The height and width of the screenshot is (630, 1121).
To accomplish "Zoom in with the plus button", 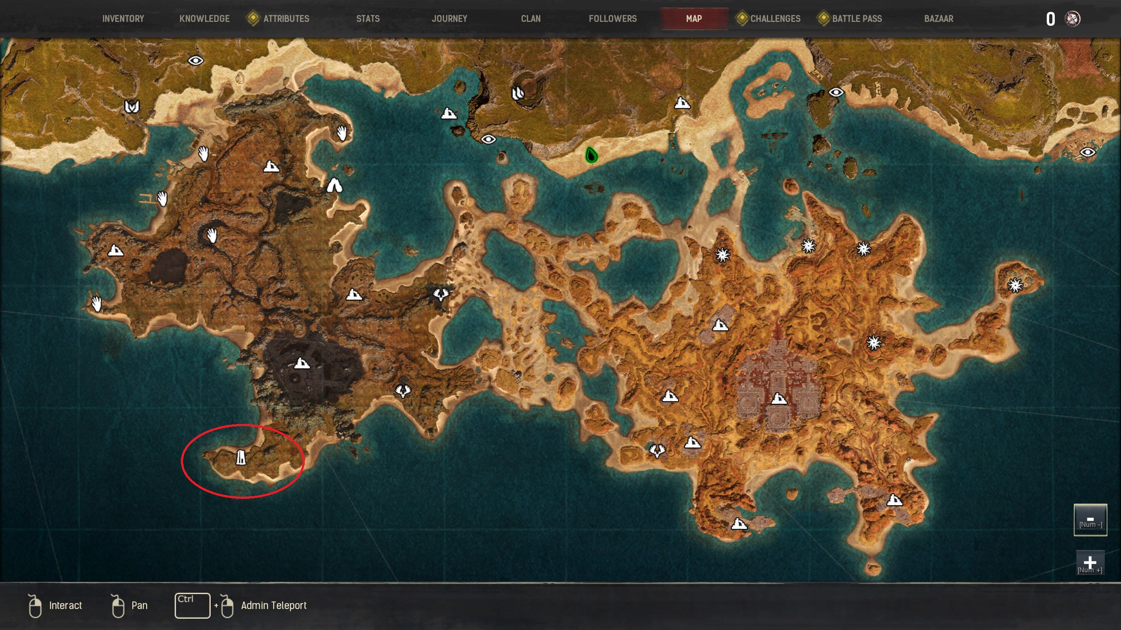I will click(x=1090, y=562).
